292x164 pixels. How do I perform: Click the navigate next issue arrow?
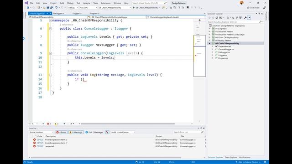pyautogui.click(x=64, y=123)
